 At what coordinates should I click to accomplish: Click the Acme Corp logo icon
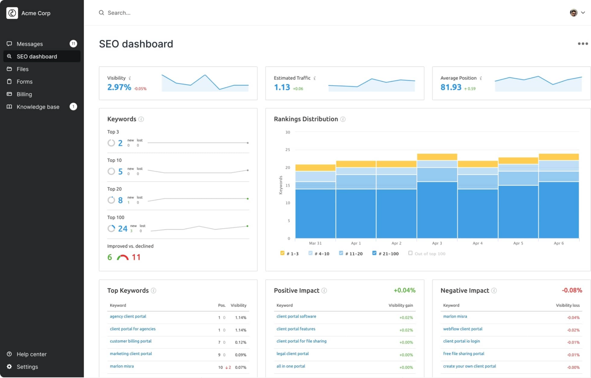pos(12,13)
